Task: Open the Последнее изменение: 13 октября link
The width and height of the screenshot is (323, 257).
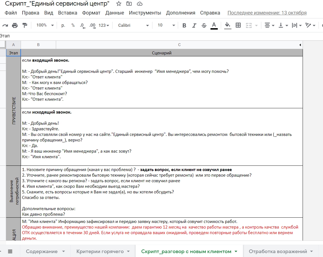Action: pyautogui.click(x=267, y=13)
